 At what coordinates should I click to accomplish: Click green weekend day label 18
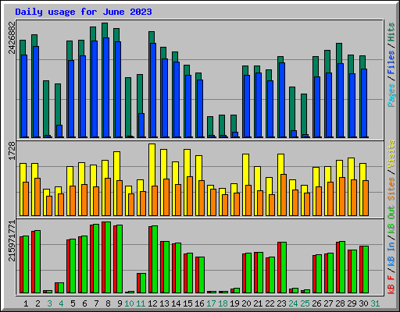tap(223, 303)
